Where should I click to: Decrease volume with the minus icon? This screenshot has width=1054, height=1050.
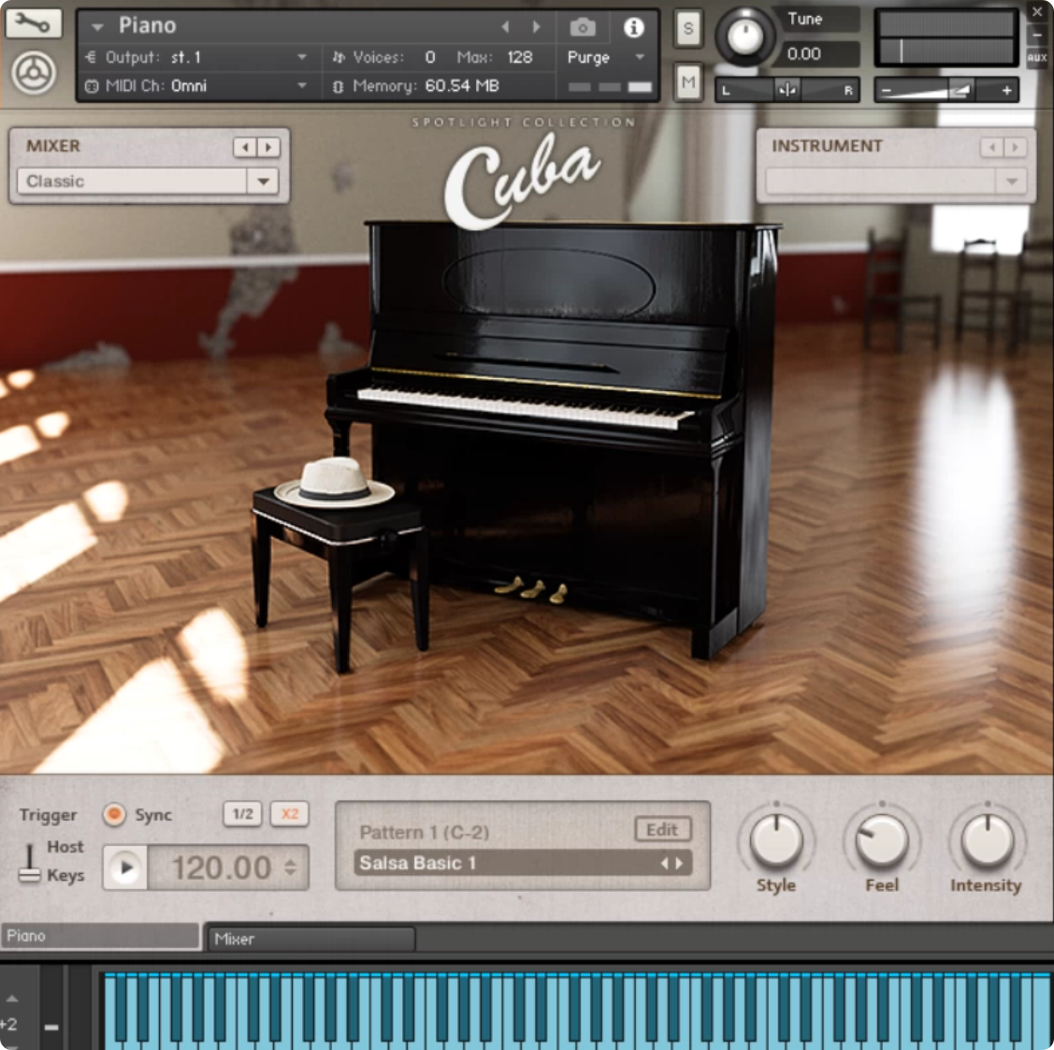[x=886, y=90]
